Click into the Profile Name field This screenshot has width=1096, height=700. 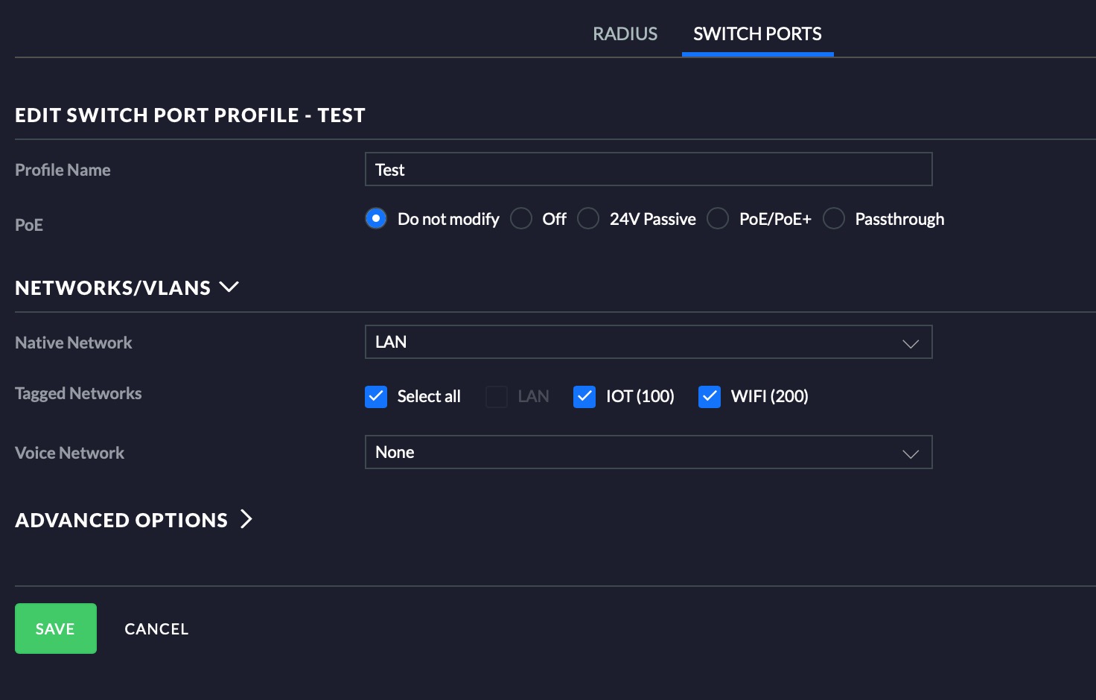[x=648, y=169]
